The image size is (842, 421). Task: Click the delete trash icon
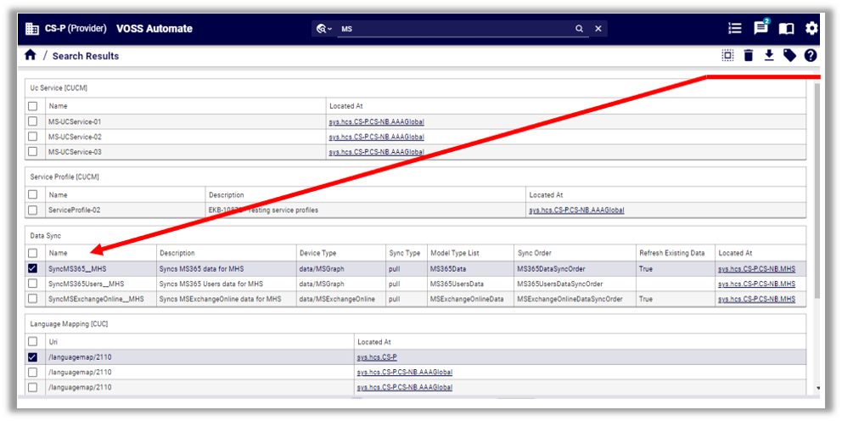pos(748,56)
